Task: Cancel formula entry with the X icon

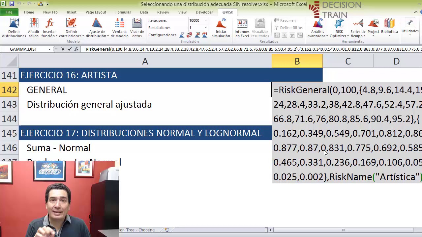Action: (x=63, y=49)
